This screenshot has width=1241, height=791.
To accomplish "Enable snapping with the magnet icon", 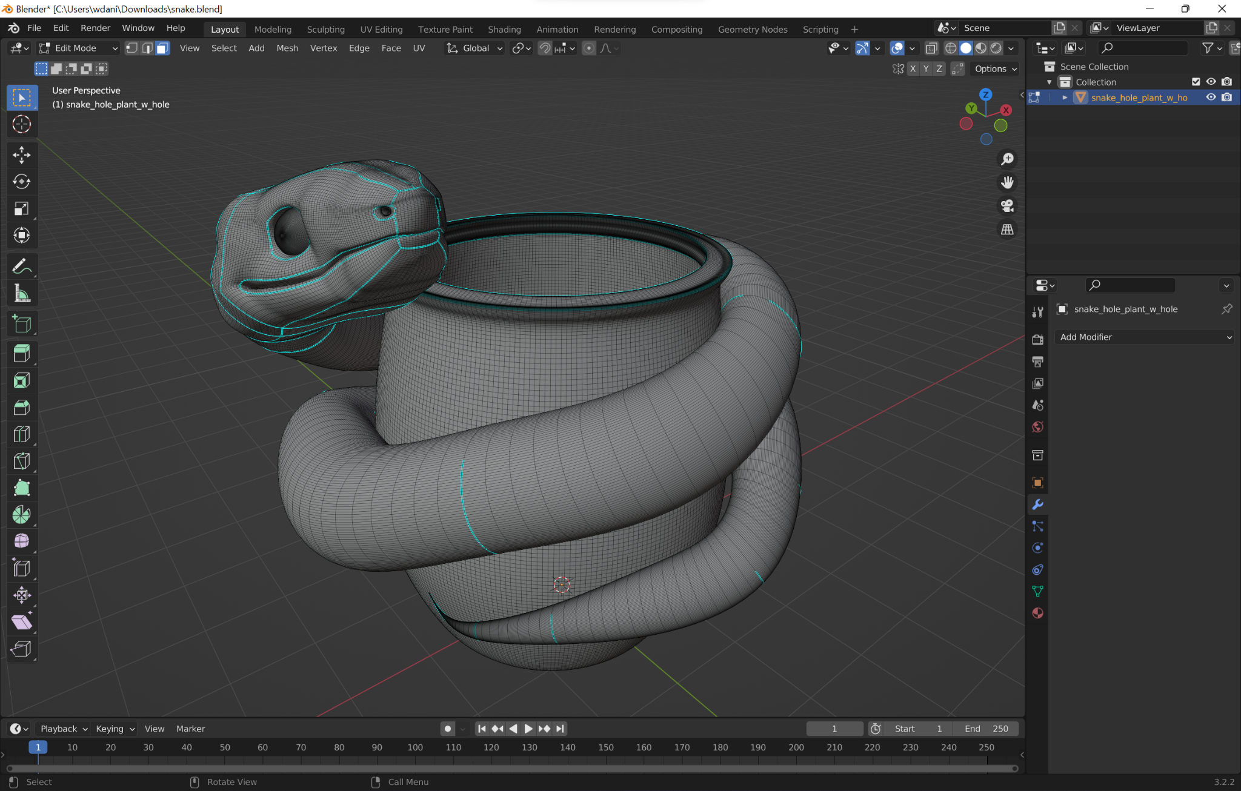I will 544,48.
